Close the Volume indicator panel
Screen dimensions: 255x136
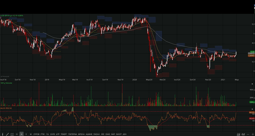tap(252, 84)
